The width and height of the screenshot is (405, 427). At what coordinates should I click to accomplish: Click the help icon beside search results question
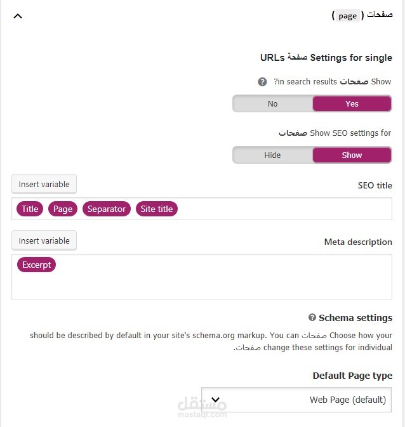(x=262, y=82)
